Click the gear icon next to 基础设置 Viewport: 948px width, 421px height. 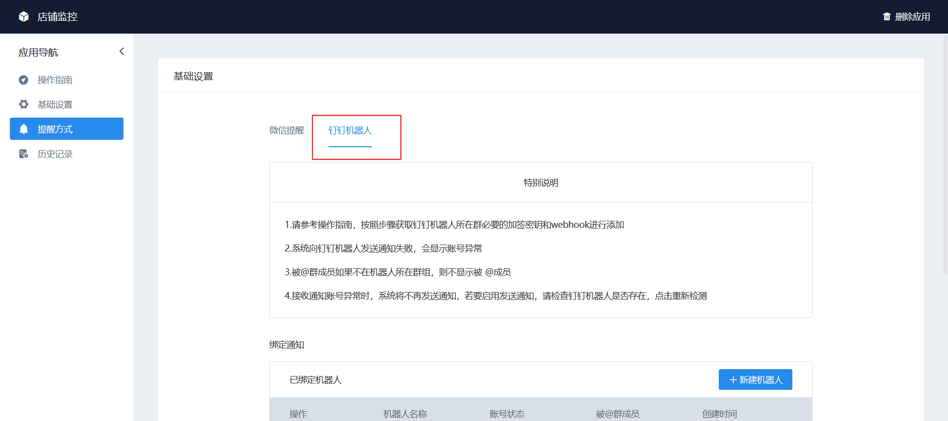pos(24,104)
